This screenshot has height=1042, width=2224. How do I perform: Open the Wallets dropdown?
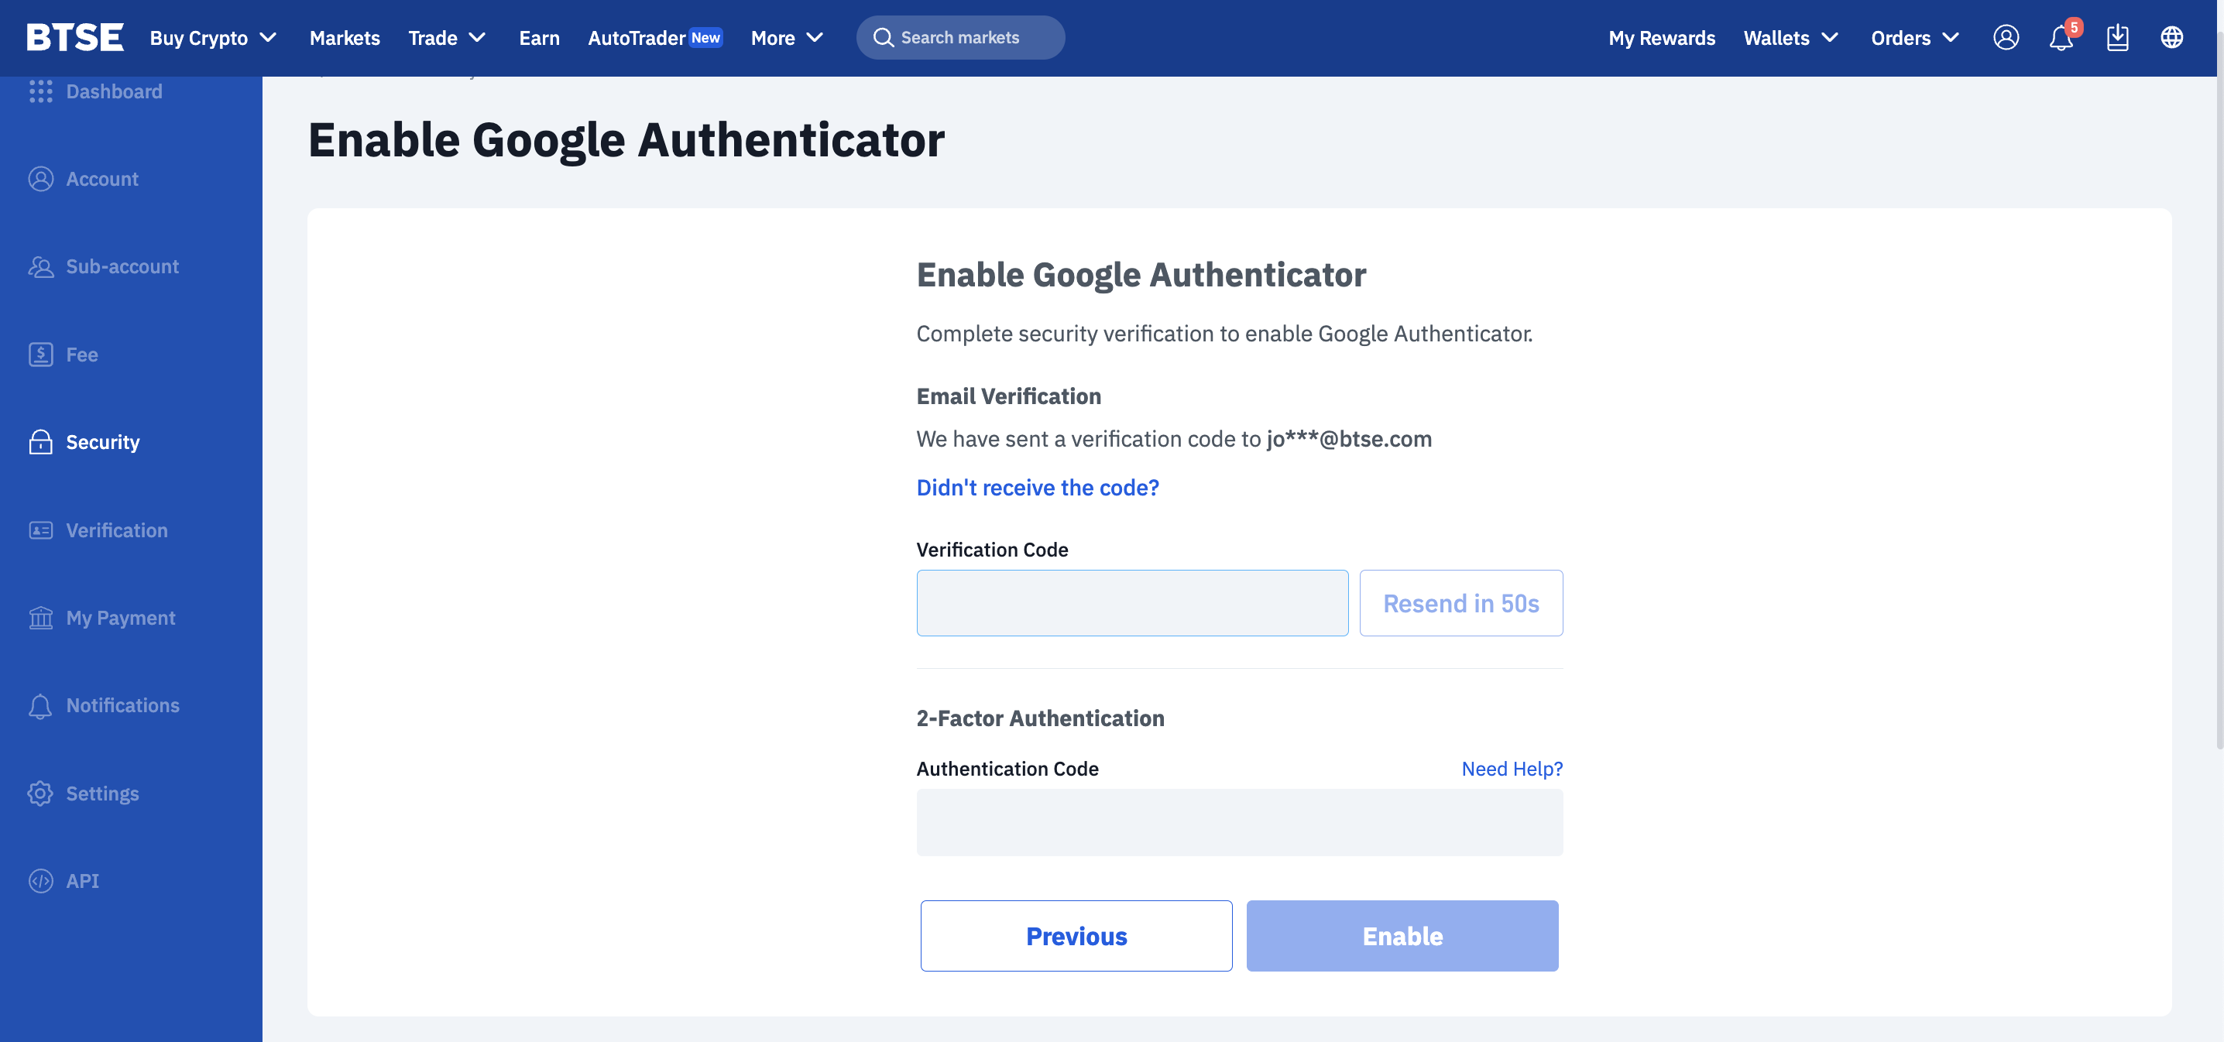tap(1790, 38)
